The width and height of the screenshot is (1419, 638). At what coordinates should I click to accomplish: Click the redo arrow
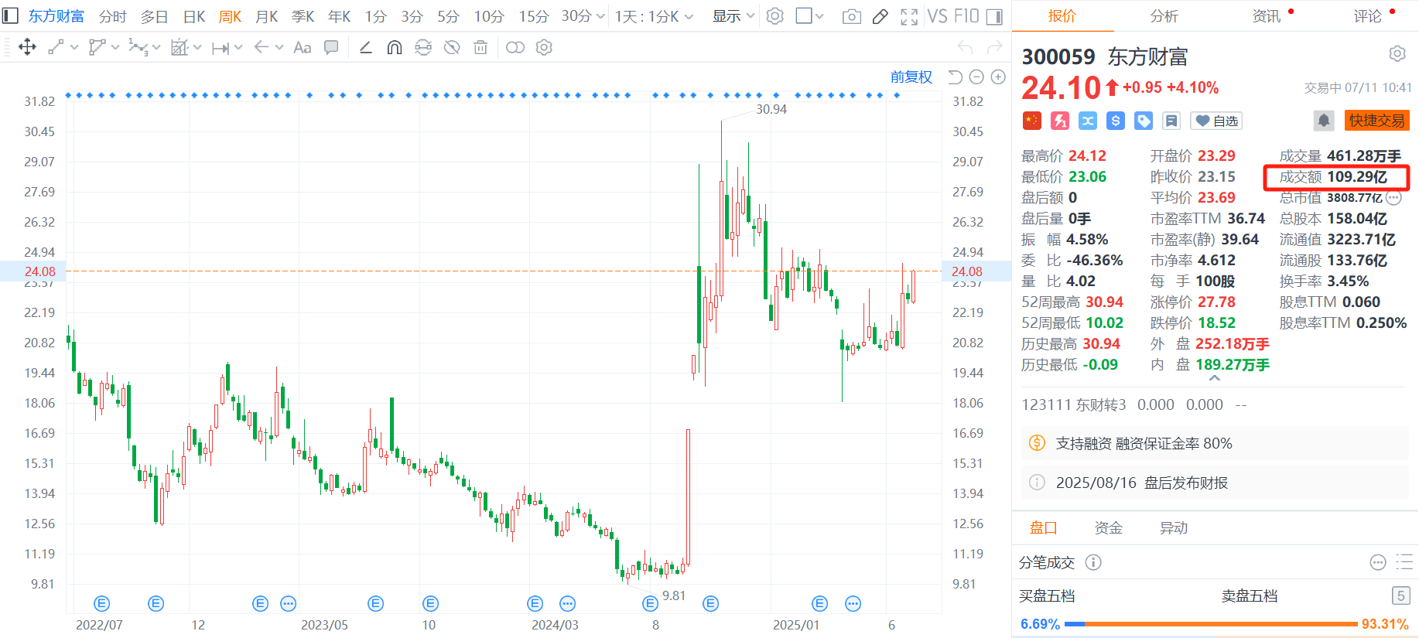(995, 48)
